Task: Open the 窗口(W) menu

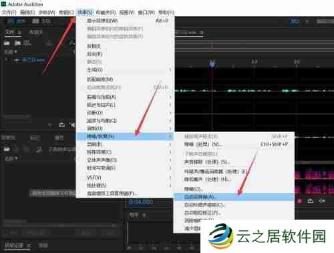Action: 146,13
